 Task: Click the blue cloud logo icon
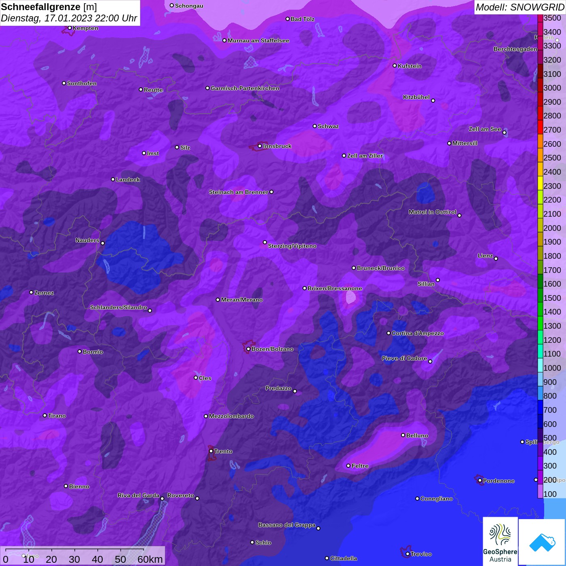pos(542,543)
